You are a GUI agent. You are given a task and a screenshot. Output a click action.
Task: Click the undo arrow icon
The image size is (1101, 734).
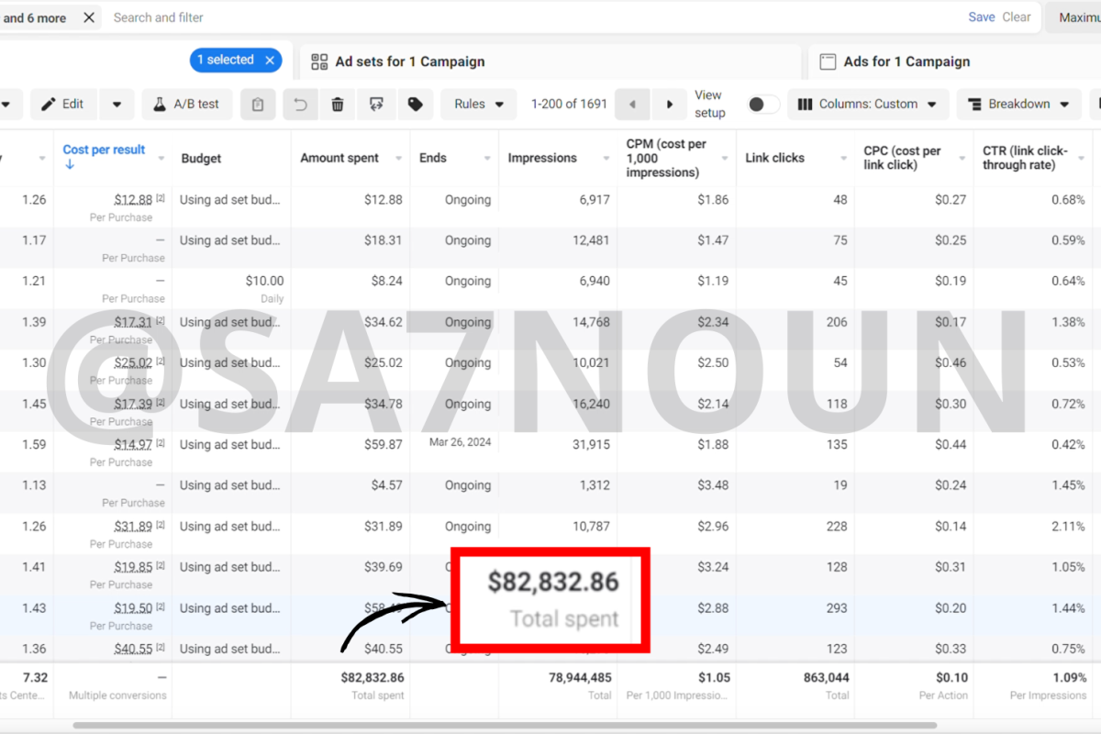[300, 105]
